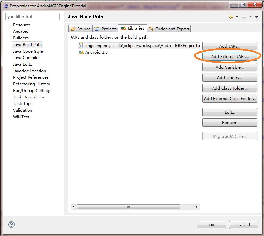Viewport: 264px width, 236px height.
Task: Click the libgisengine.jar file icon
Action: pos(81,46)
